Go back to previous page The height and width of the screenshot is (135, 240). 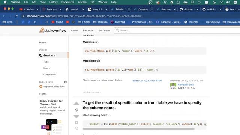tap(4, 16)
